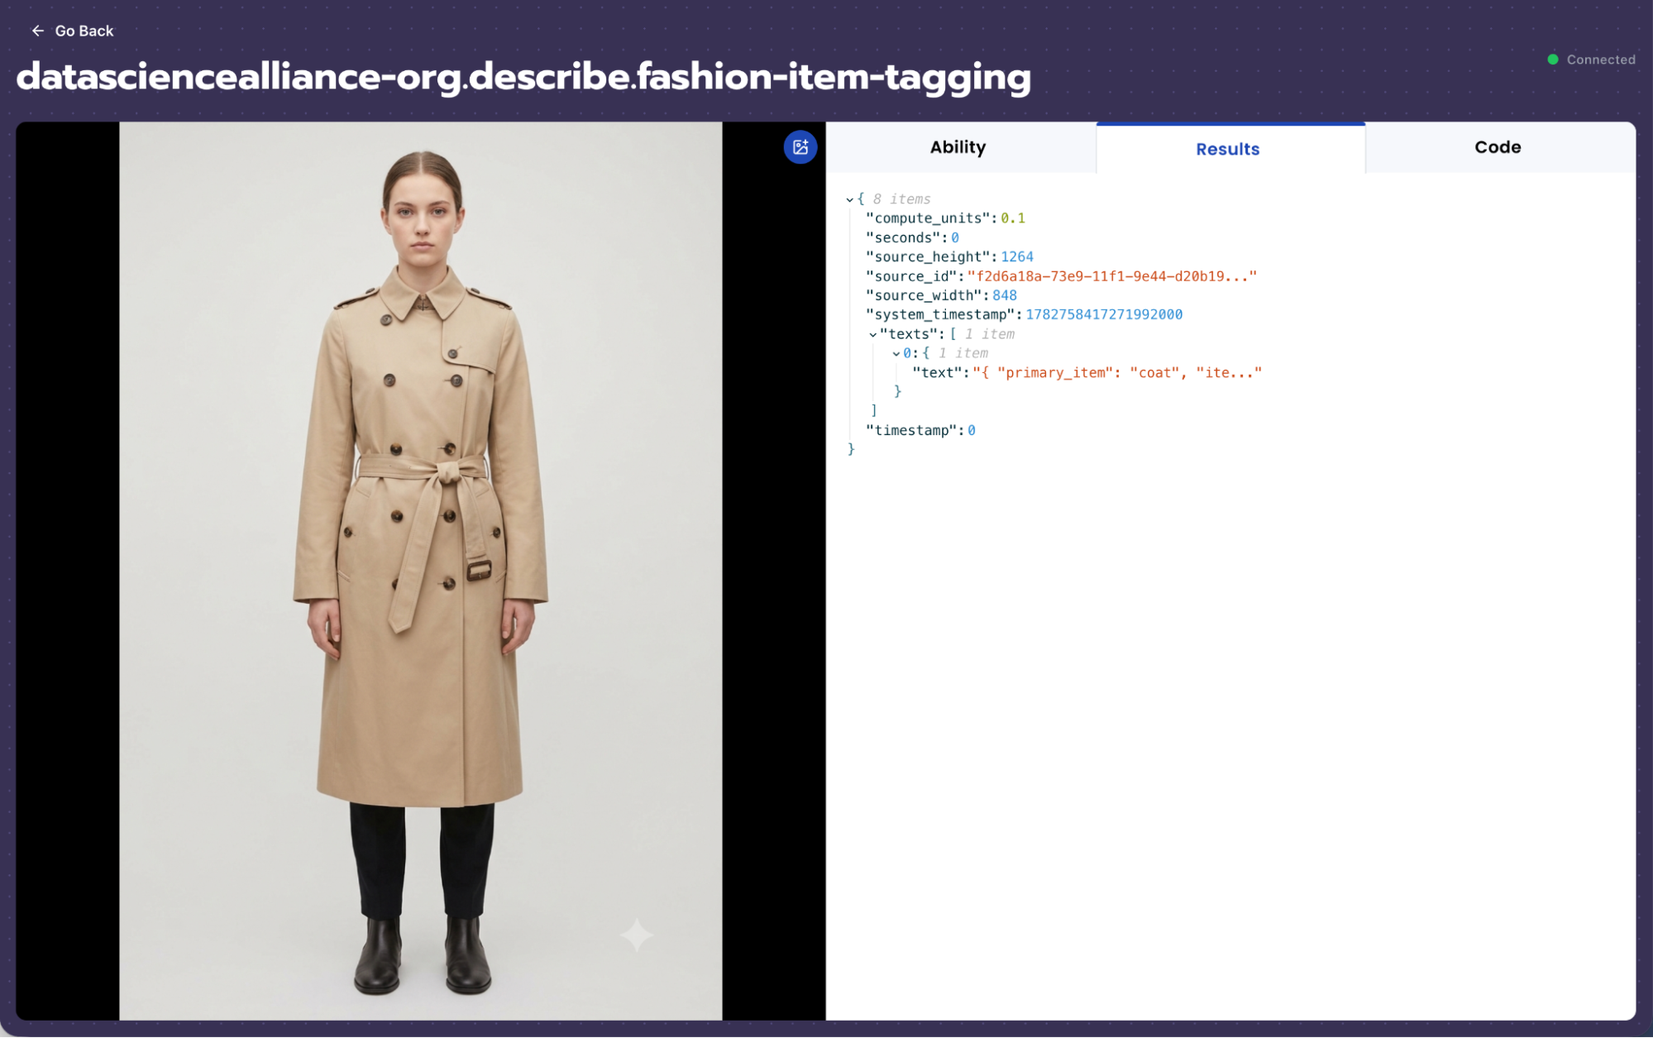
Task: Click the "source_id" key
Action: (x=910, y=276)
